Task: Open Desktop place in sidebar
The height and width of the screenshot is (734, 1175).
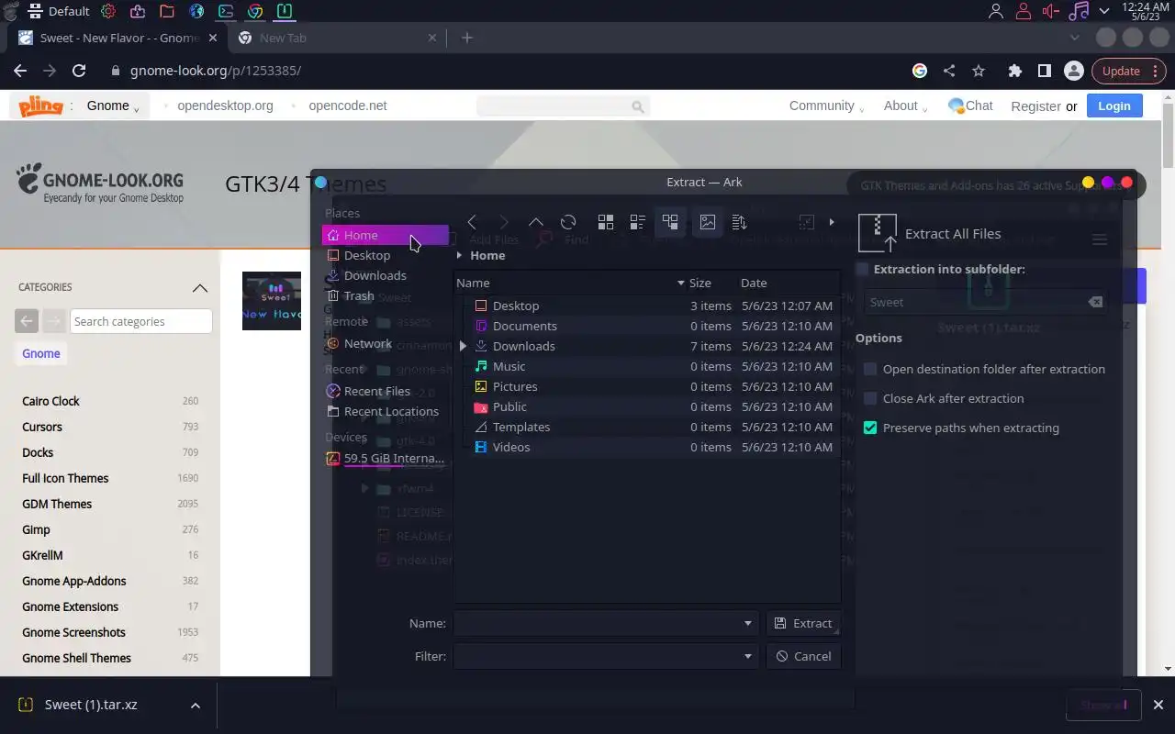Action: (x=386, y=255)
